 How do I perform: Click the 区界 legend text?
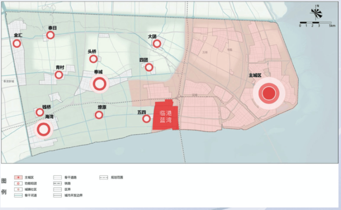coord(67,189)
